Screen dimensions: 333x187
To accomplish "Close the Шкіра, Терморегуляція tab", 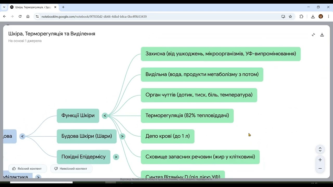I will point(55,7).
